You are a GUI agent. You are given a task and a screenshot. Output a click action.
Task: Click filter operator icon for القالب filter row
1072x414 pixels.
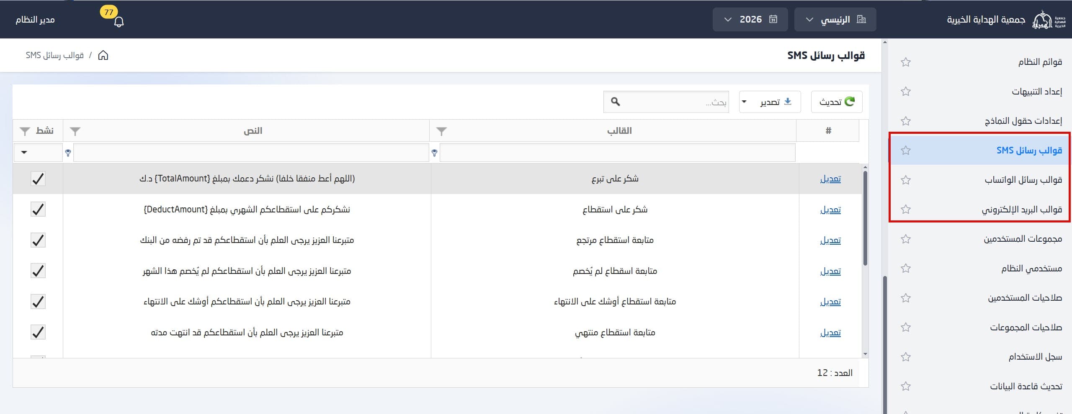[x=435, y=153]
